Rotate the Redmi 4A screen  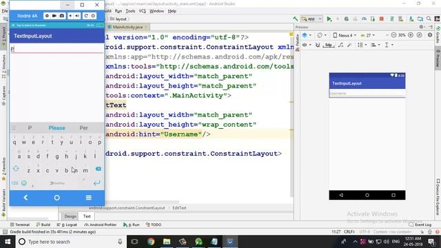pyautogui.click(x=86, y=16)
